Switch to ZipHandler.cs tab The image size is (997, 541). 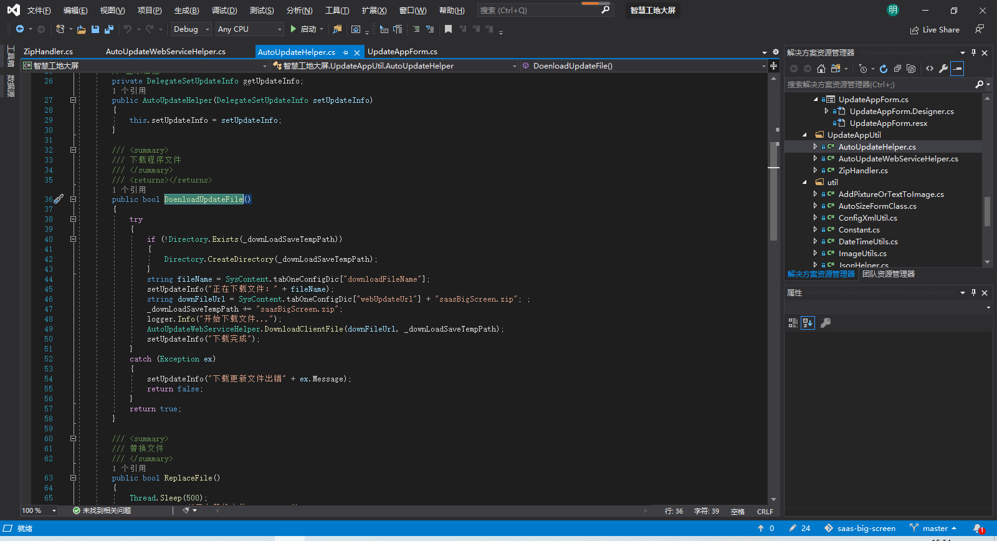[48, 52]
